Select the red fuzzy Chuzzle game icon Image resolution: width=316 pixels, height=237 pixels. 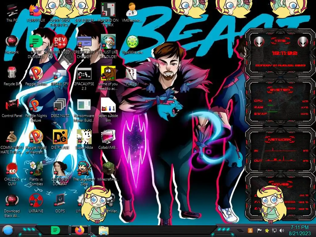[x=12, y=174]
